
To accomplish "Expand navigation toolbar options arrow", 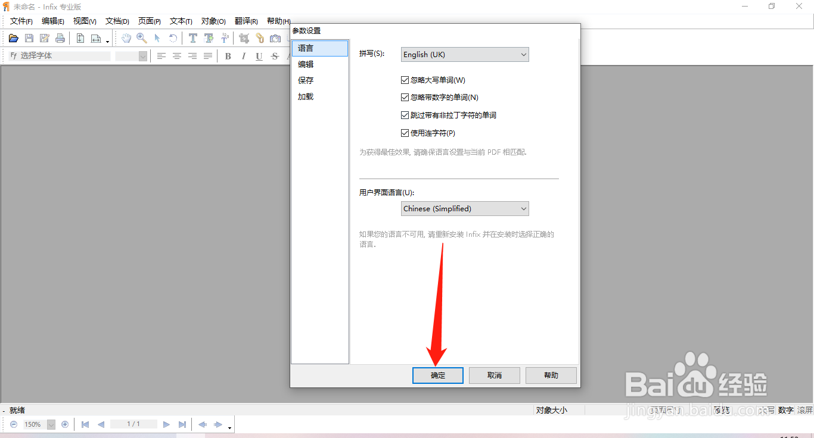I will 229,428.
